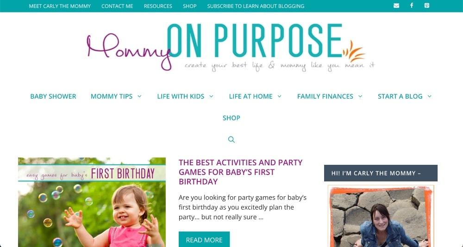The height and width of the screenshot is (247, 463).
Task: Open the Life At Home dropdown arrow
Action: [280, 96]
